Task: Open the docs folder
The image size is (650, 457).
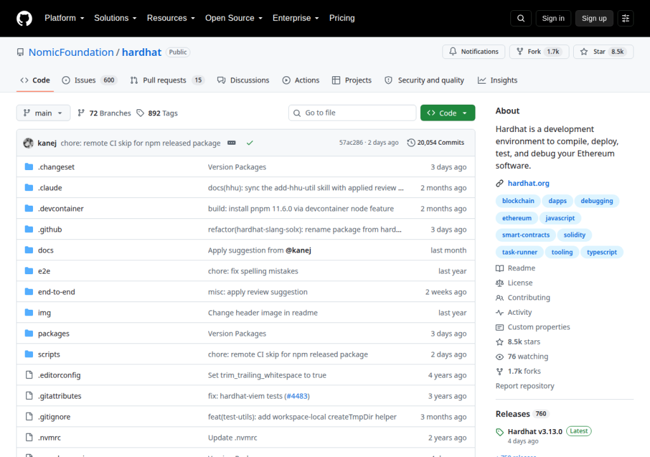Action: (x=46, y=250)
